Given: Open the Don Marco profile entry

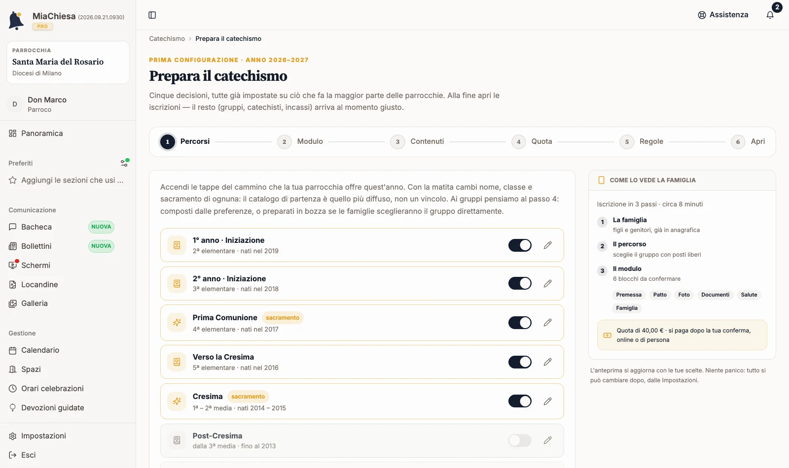Looking at the screenshot, I should pyautogui.click(x=68, y=104).
